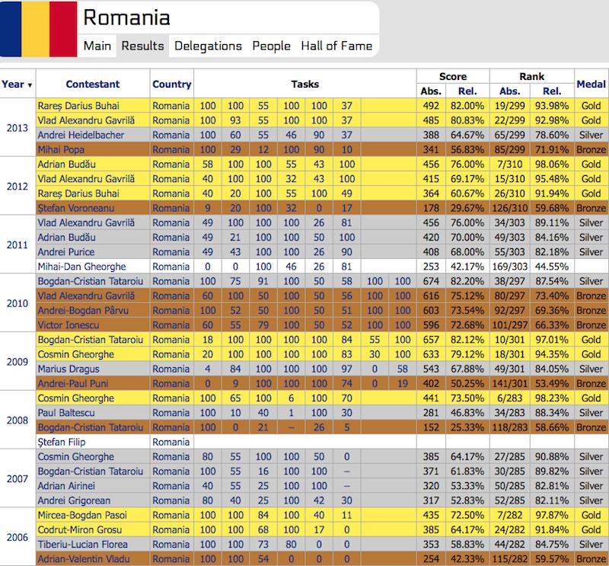Switch to the Results tab

point(142,46)
